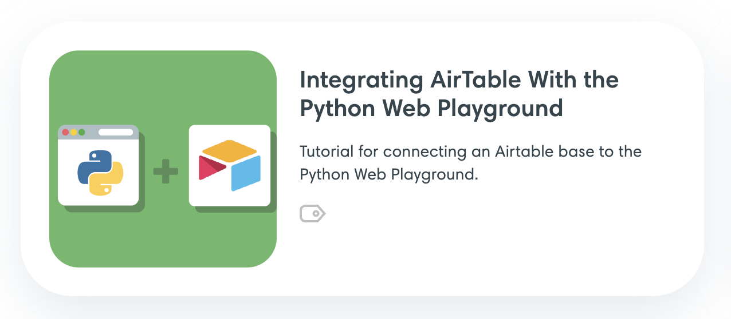
Task: Click the Python logo icon
Action: point(100,173)
